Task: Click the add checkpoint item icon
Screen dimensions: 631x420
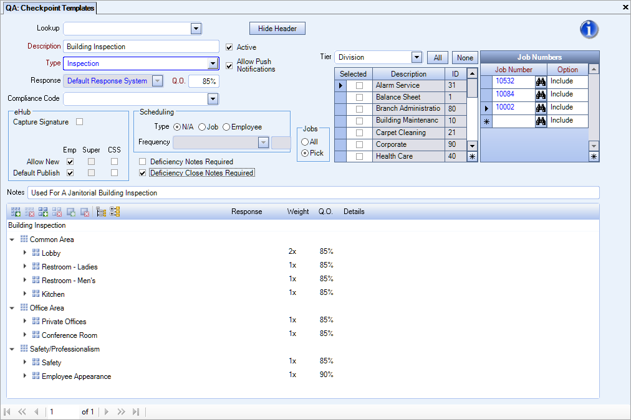Action: click(x=44, y=212)
